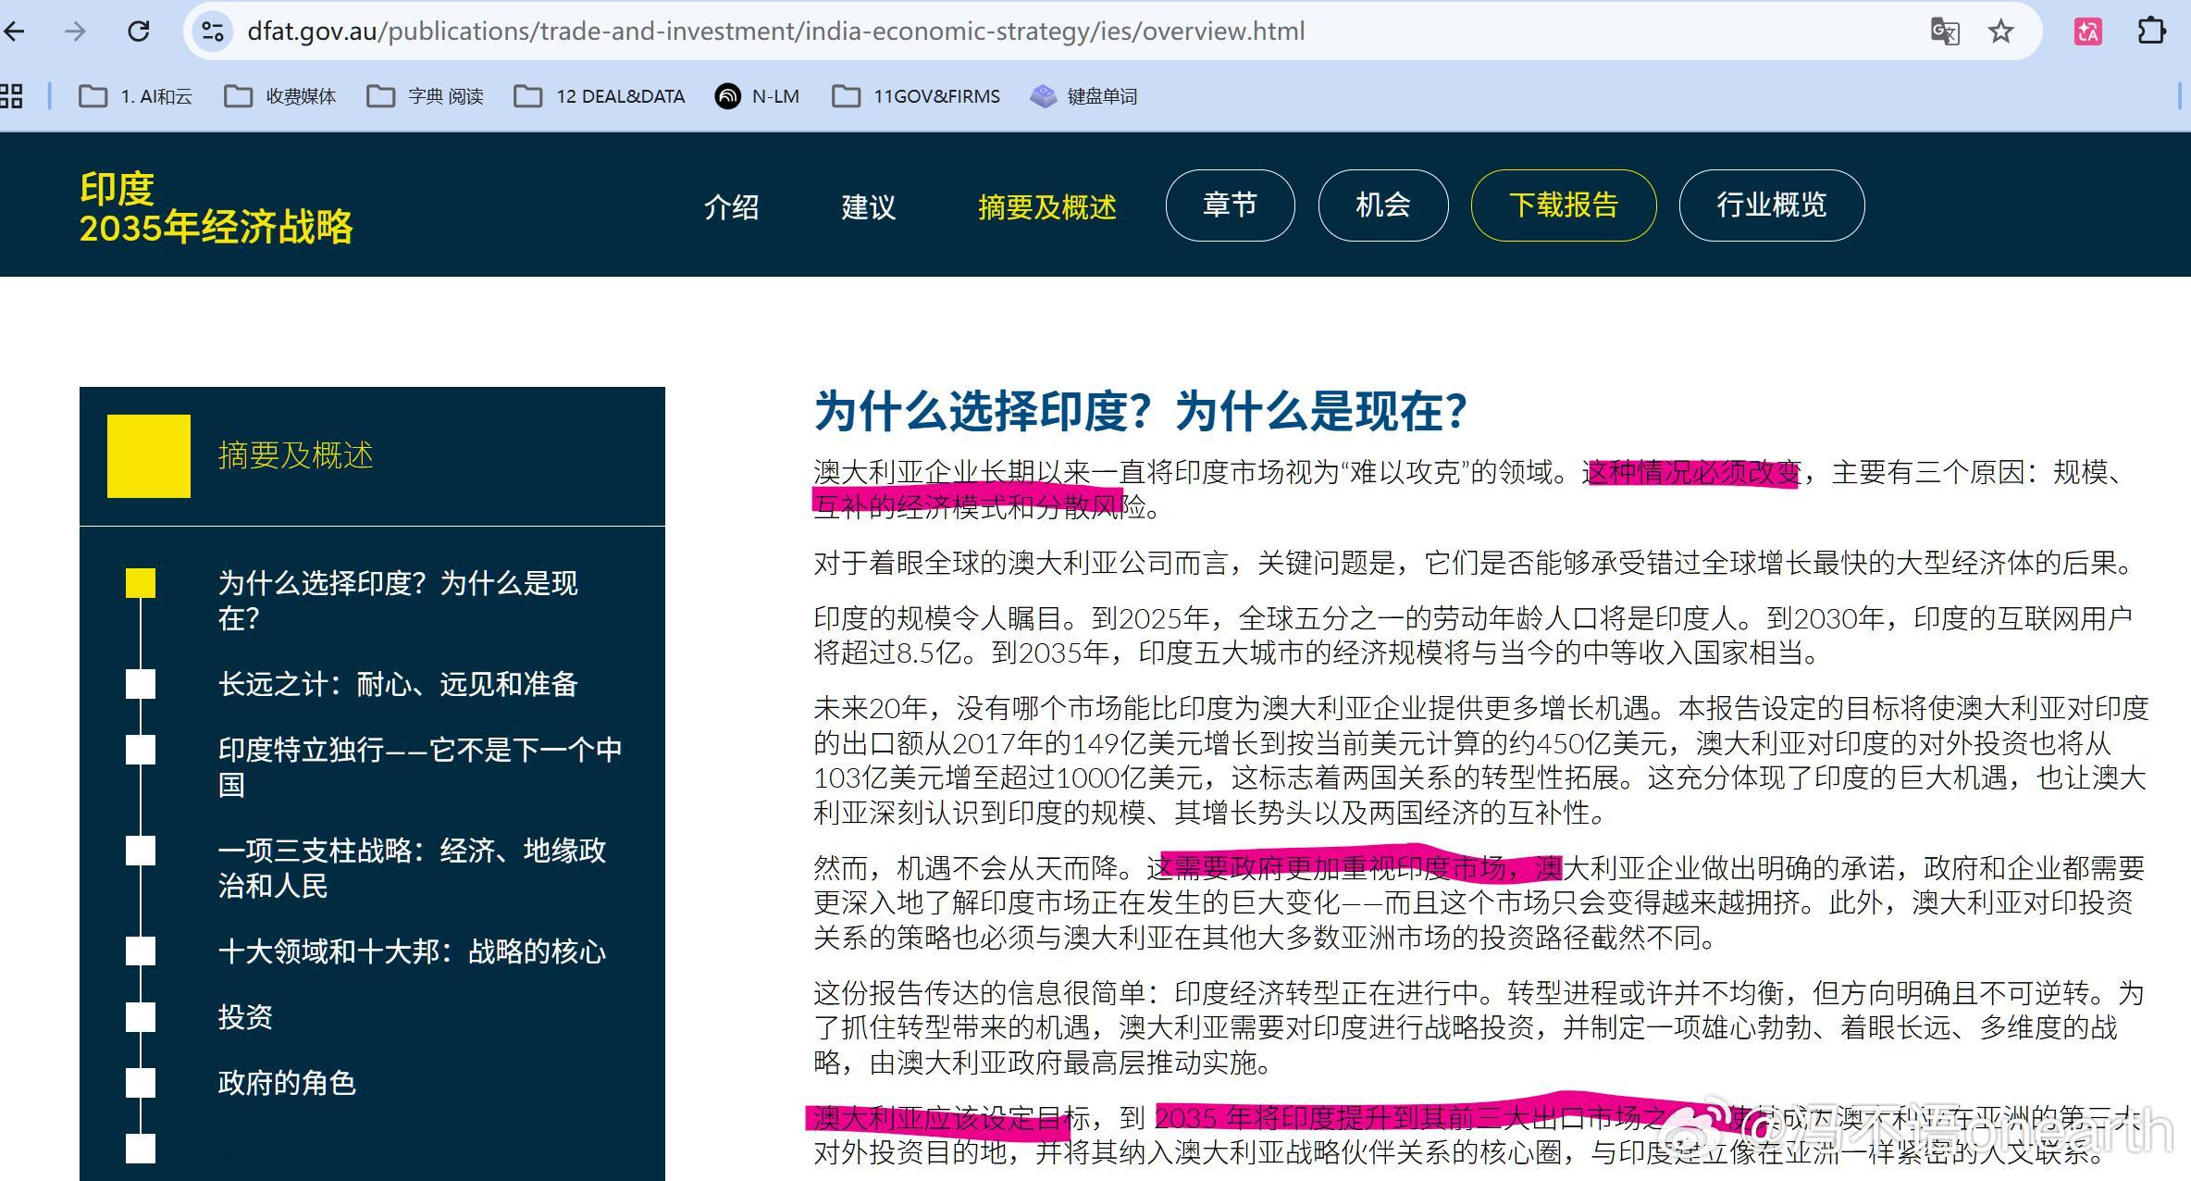
Task: Click the tab groups grid icon
Action: tap(13, 95)
